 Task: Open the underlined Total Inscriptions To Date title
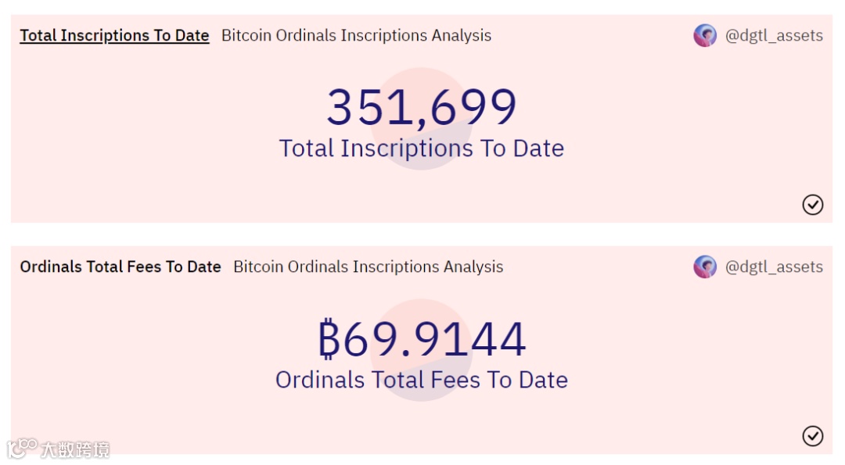point(114,35)
